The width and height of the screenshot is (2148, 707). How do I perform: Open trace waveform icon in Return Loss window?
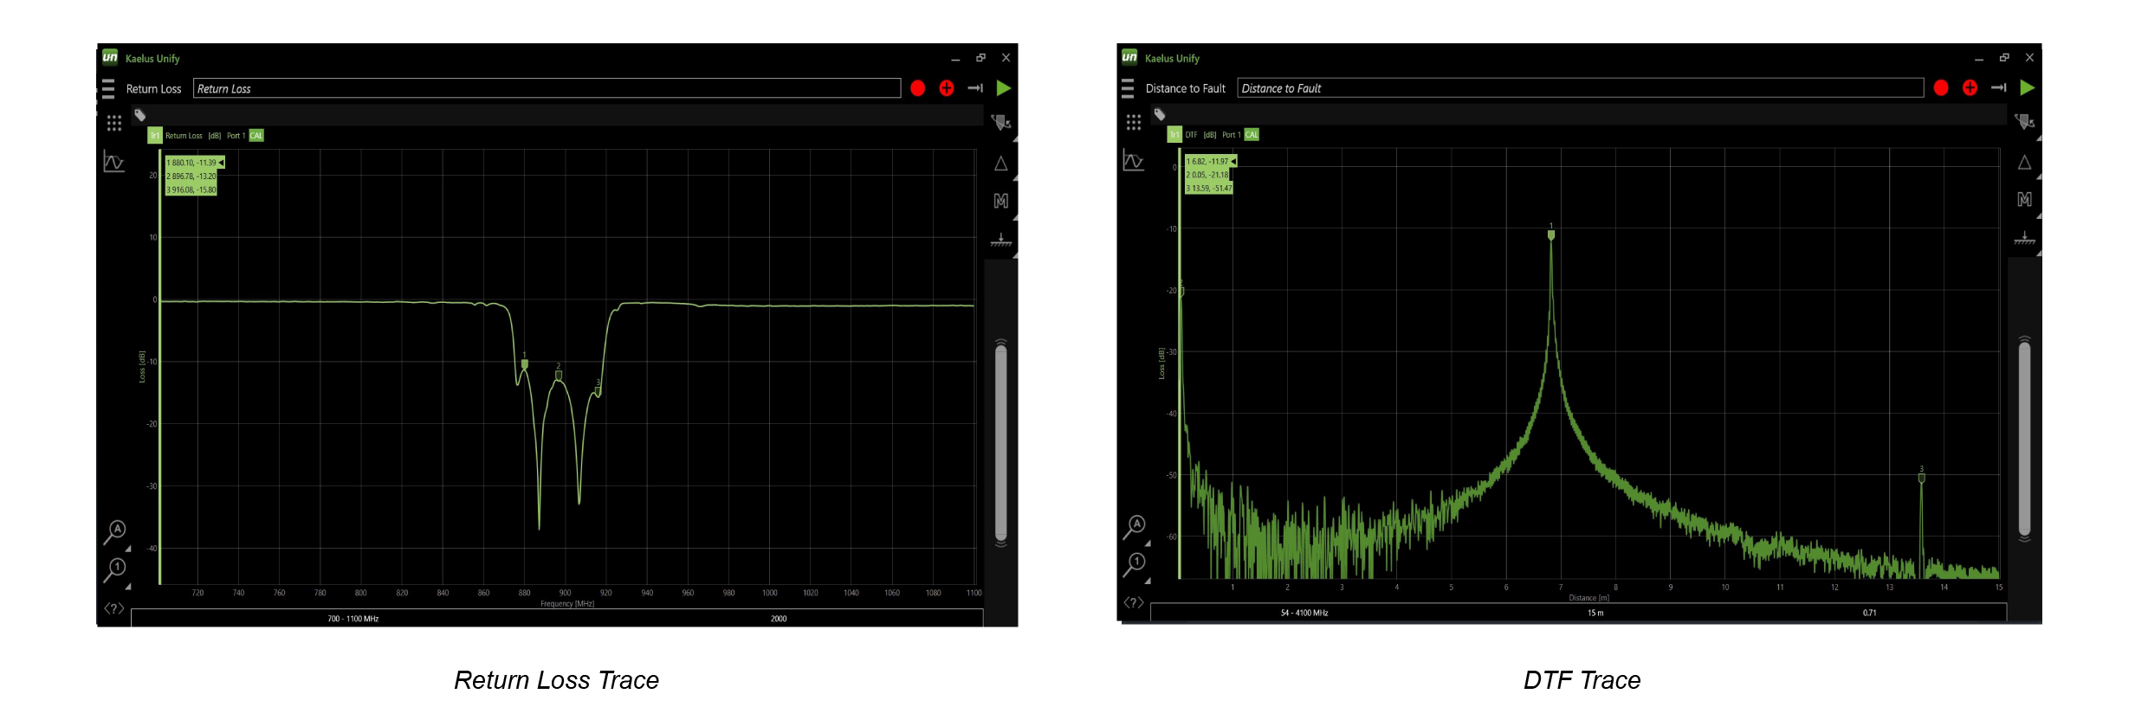114,162
